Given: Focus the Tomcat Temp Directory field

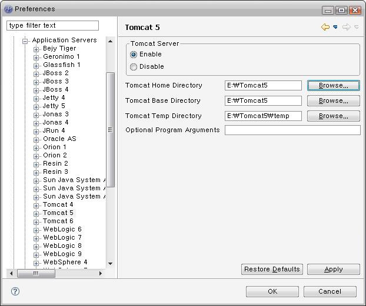Looking at the screenshot, I should (x=263, y=116).
